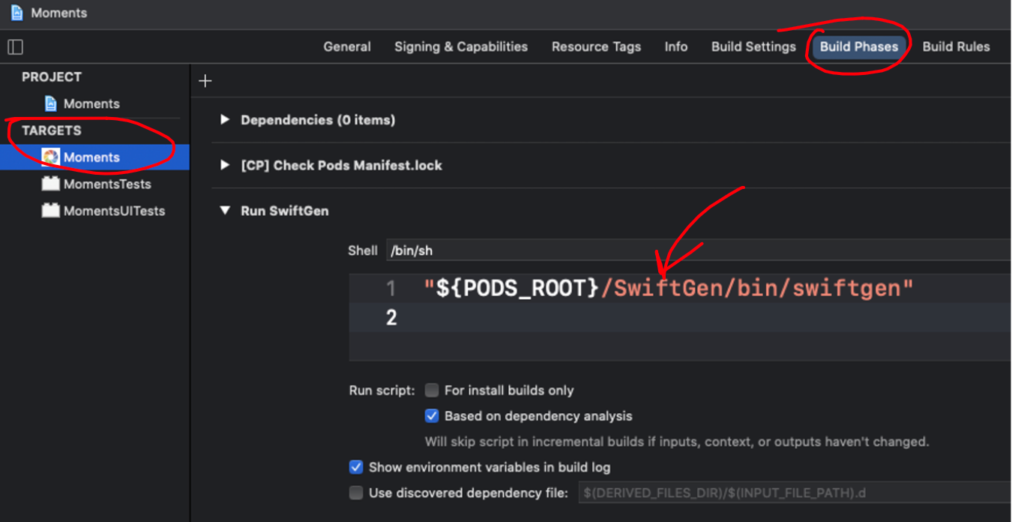Open the Signing & Capabilities tab
Viewport: 1012px width, 522px height.
pyautogui.click(x=461, y=46)
